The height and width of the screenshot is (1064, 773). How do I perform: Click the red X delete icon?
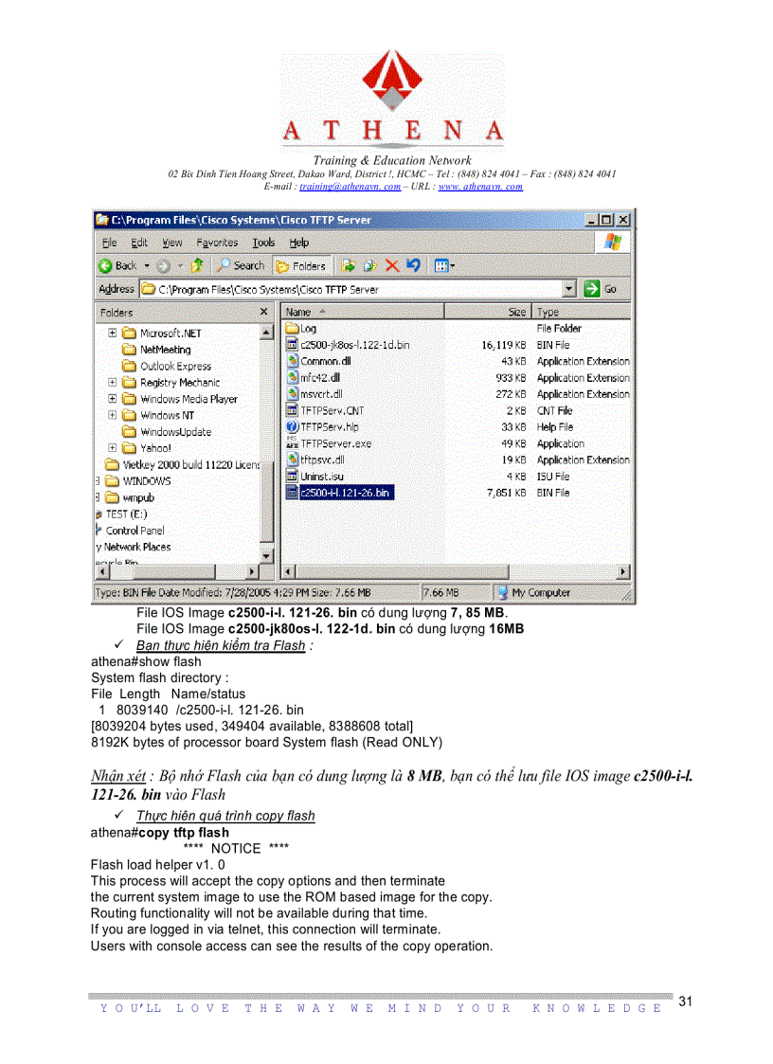pyautogui.click(x=391, y=265)
